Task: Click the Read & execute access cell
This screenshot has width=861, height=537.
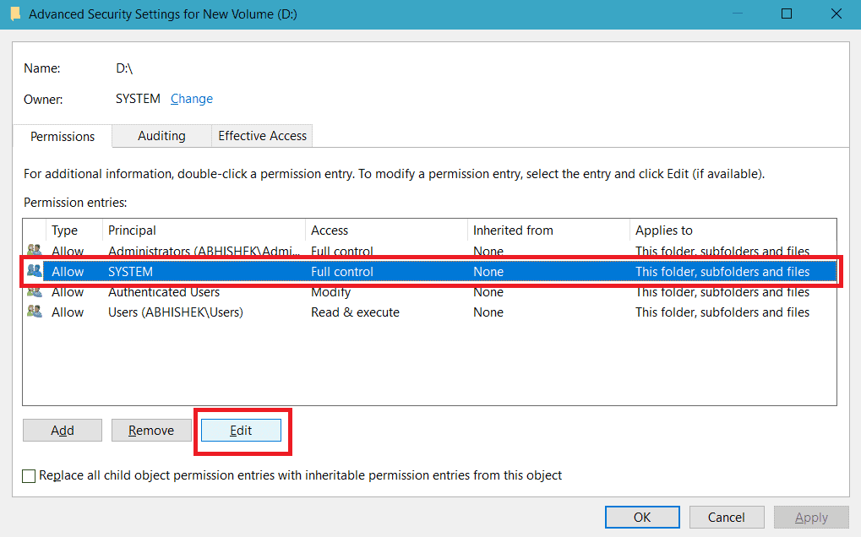Action: (355, 312)
